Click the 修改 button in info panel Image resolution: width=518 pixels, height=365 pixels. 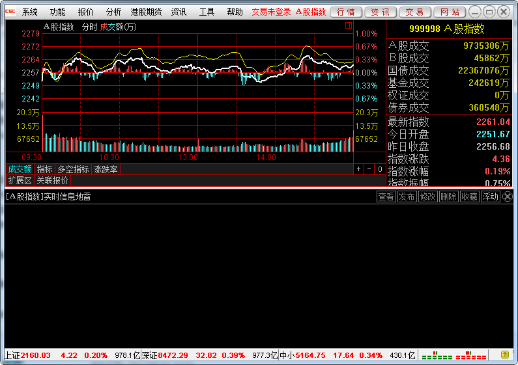(x=427, y=196)
